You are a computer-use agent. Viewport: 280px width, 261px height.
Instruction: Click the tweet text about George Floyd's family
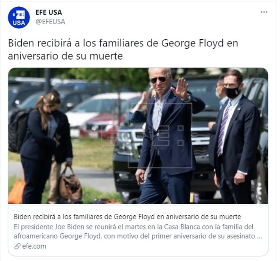(x=123, y=50)
